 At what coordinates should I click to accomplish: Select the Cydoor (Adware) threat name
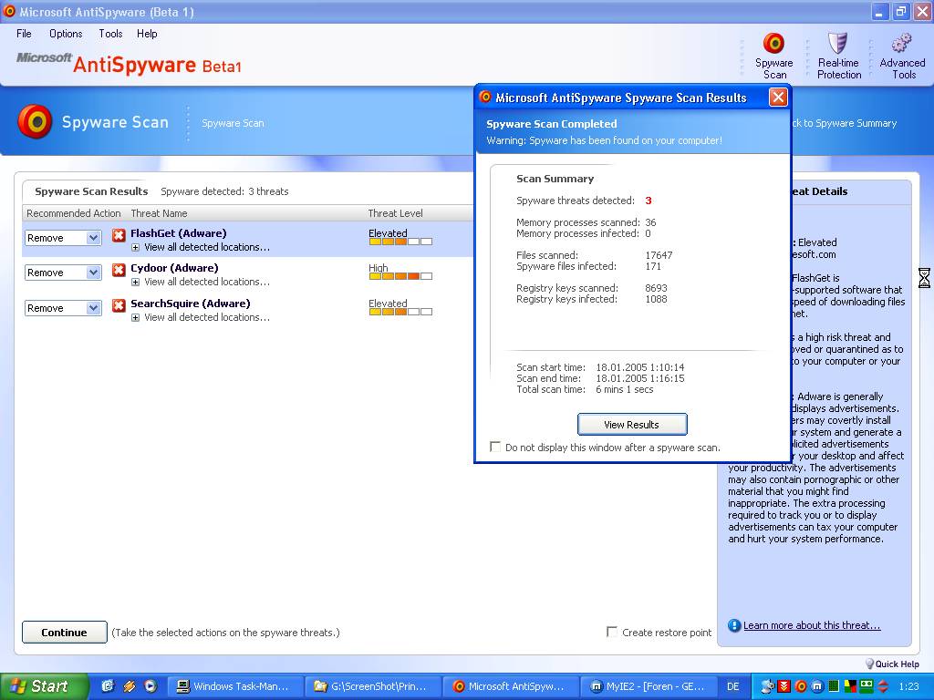174,268
